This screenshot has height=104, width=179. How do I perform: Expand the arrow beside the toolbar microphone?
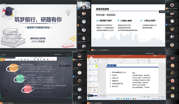(20, 59)
